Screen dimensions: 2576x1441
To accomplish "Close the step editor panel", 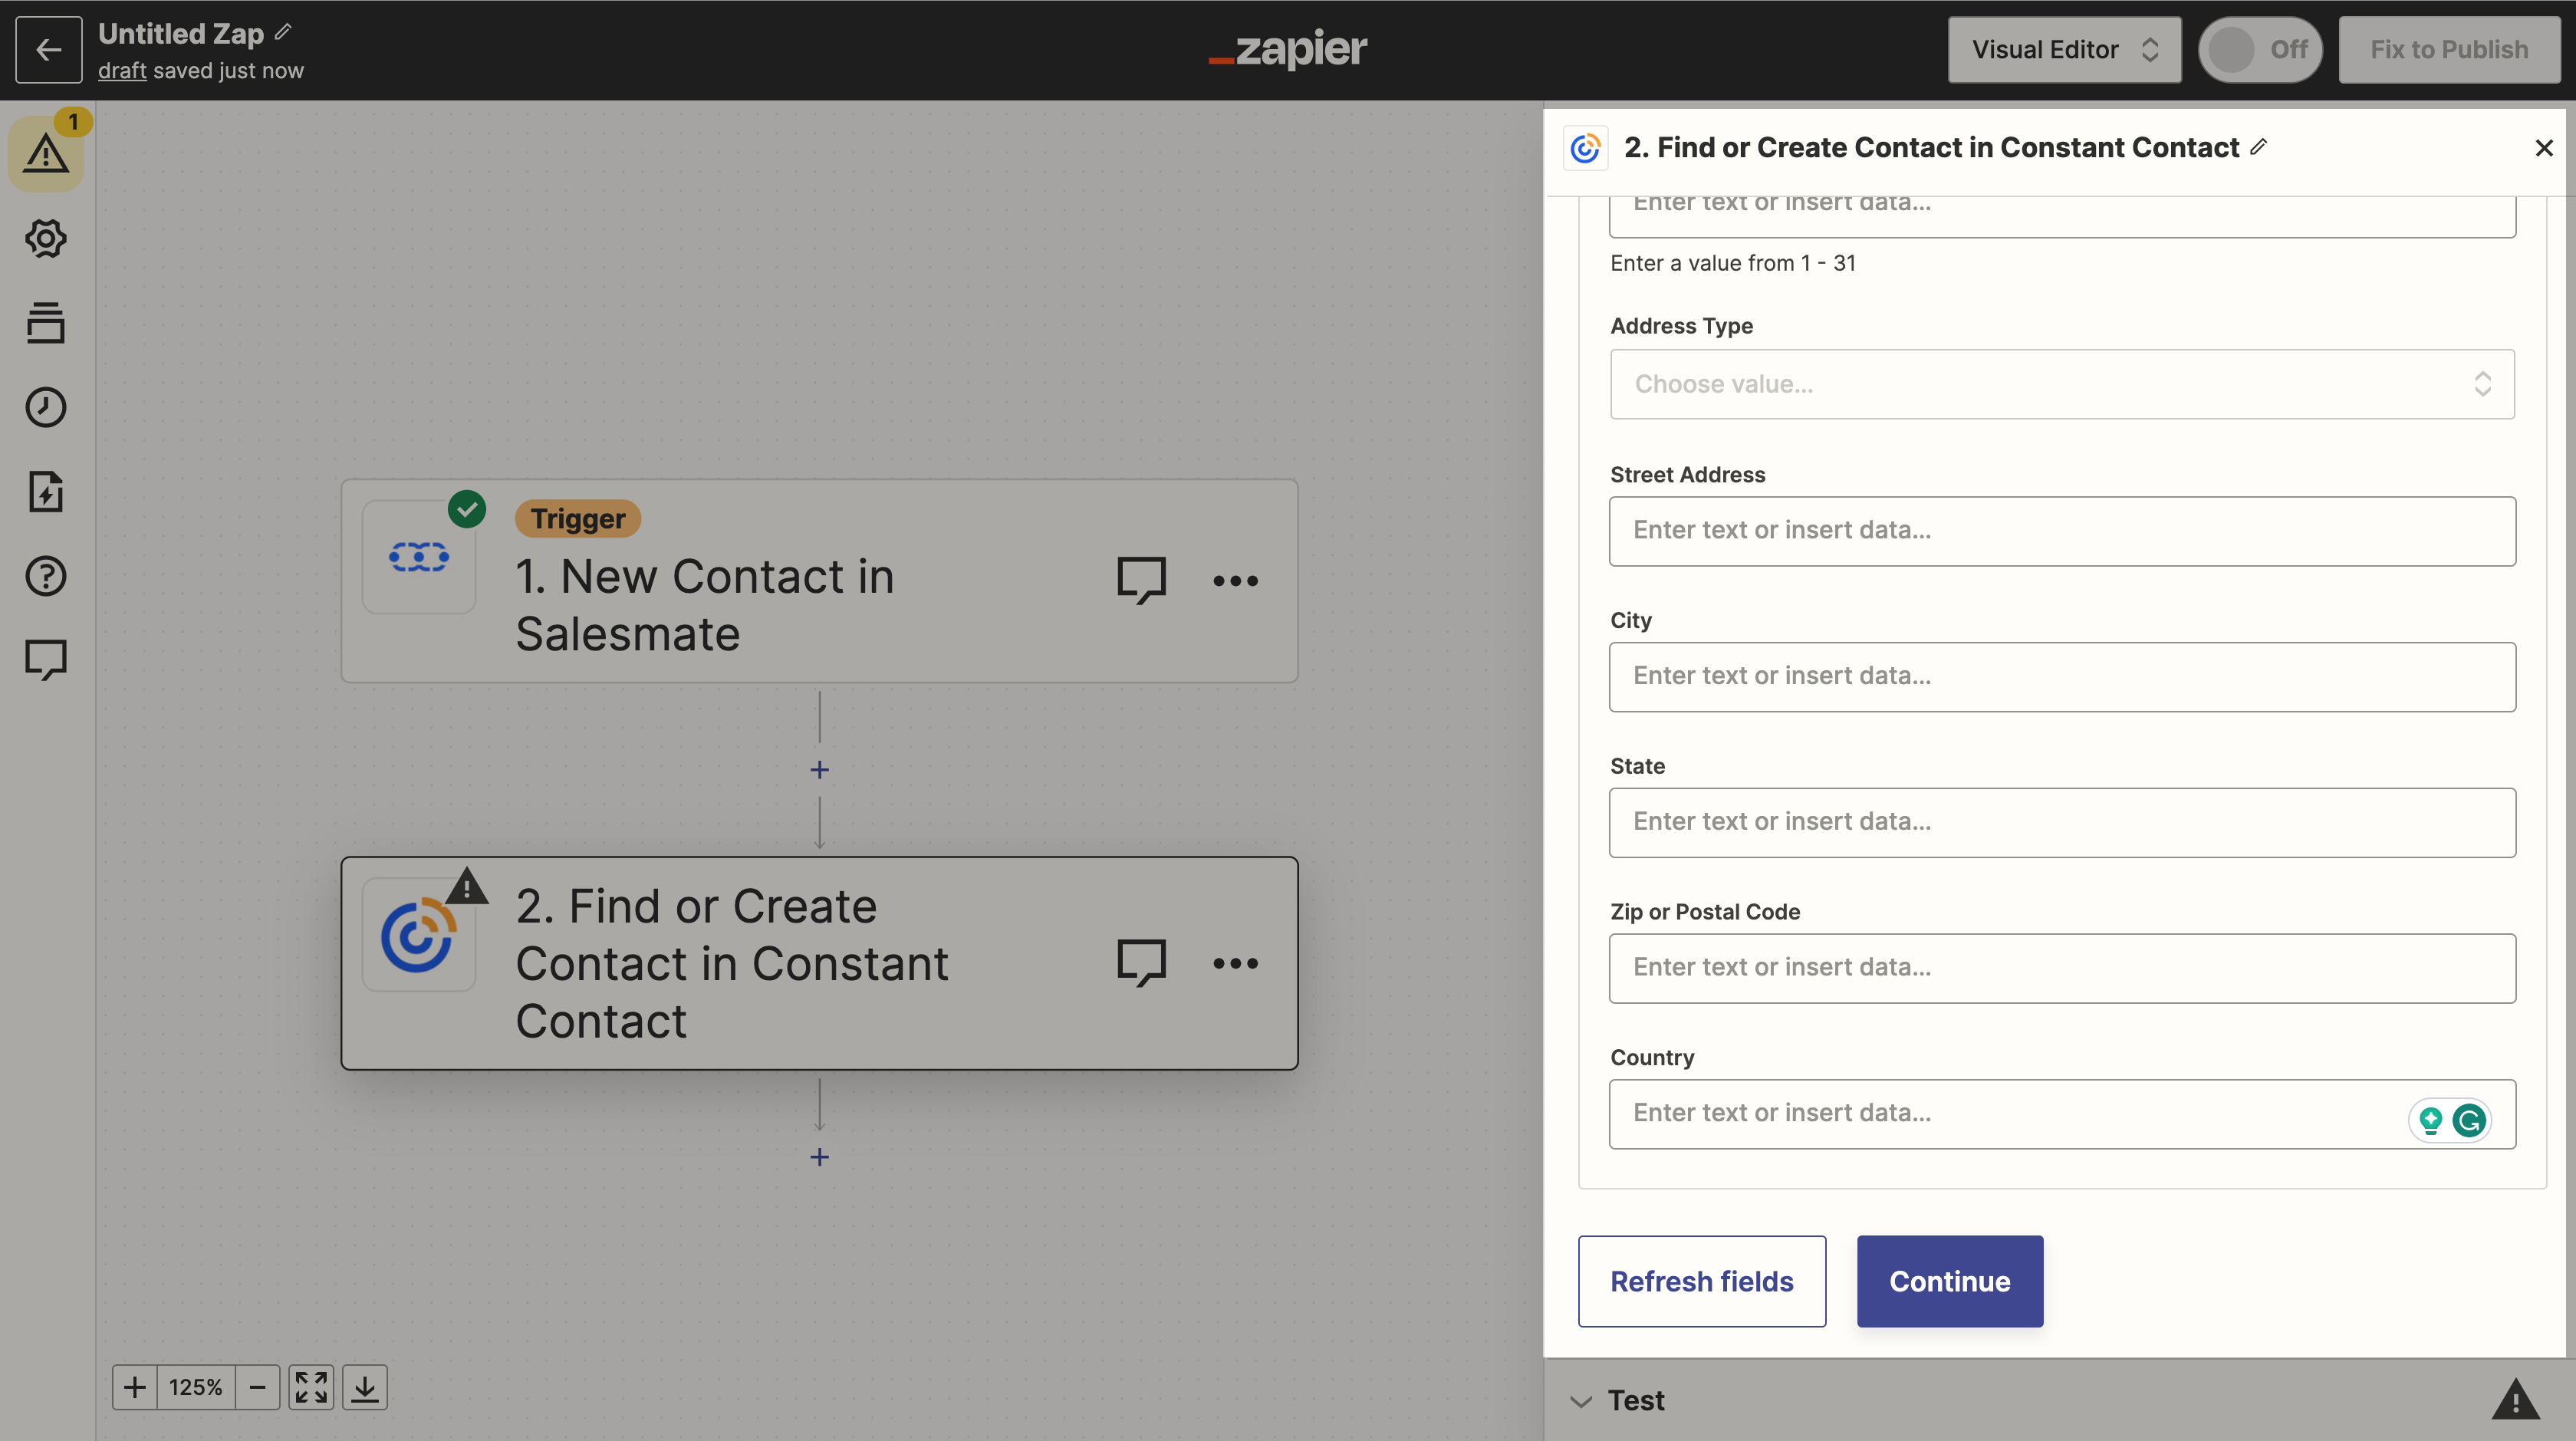I will click(x=2545, y=148).
